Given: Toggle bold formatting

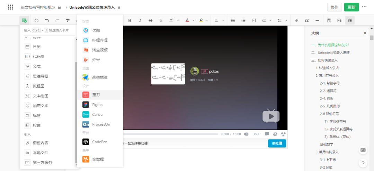Looking at the screenshot, I should (x=130, y=20).
